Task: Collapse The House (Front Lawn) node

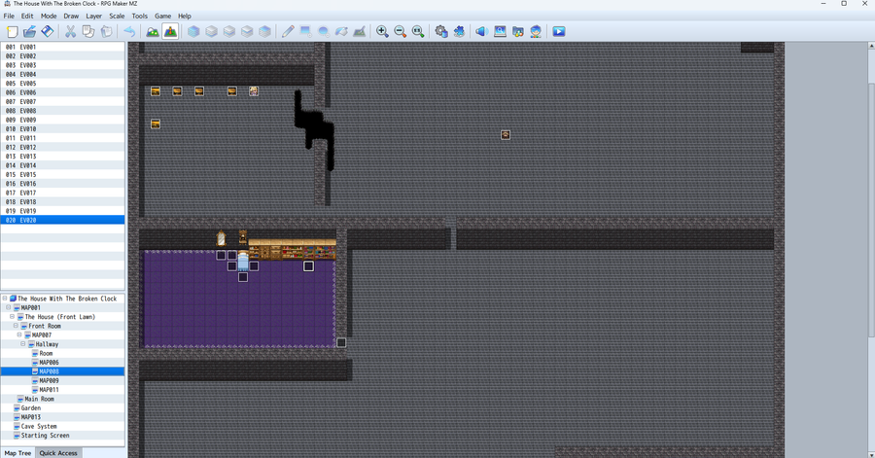Action: (x=13, y=317)
